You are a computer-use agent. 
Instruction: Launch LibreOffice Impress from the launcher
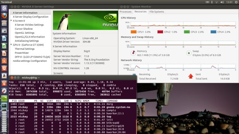pyautogui.click(x=4, y=53)
